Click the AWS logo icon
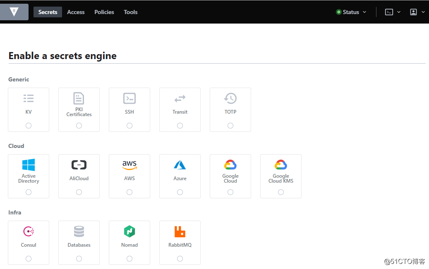429x269 pixels. pyautogui.click(x=129, y=165)
